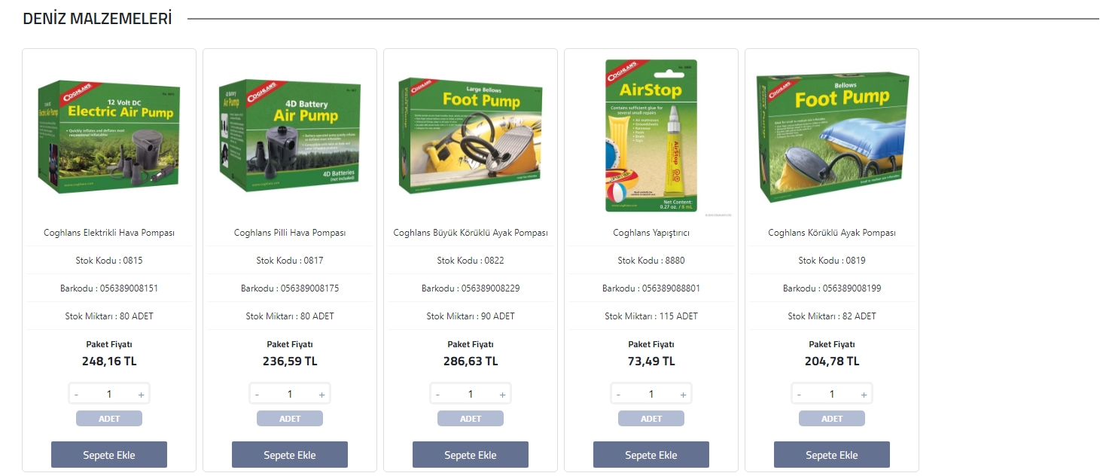Viewport: 1100px width, 476px height.
Task: Open the Coghlans Büyük Körüklü Ayak Pompası title link
Action: pyautogui.click(x=471, y=233)
